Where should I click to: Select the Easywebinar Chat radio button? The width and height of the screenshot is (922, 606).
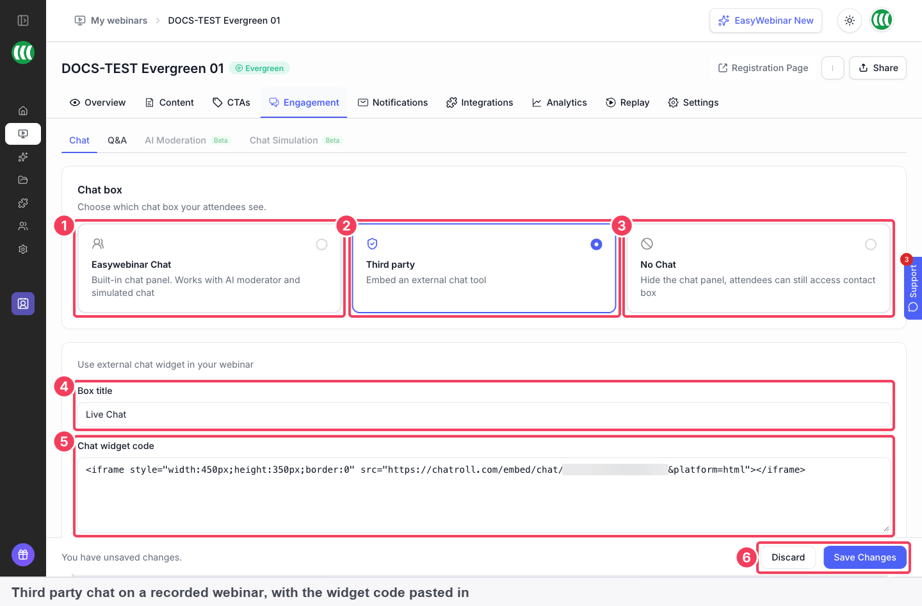pos(321,244)
